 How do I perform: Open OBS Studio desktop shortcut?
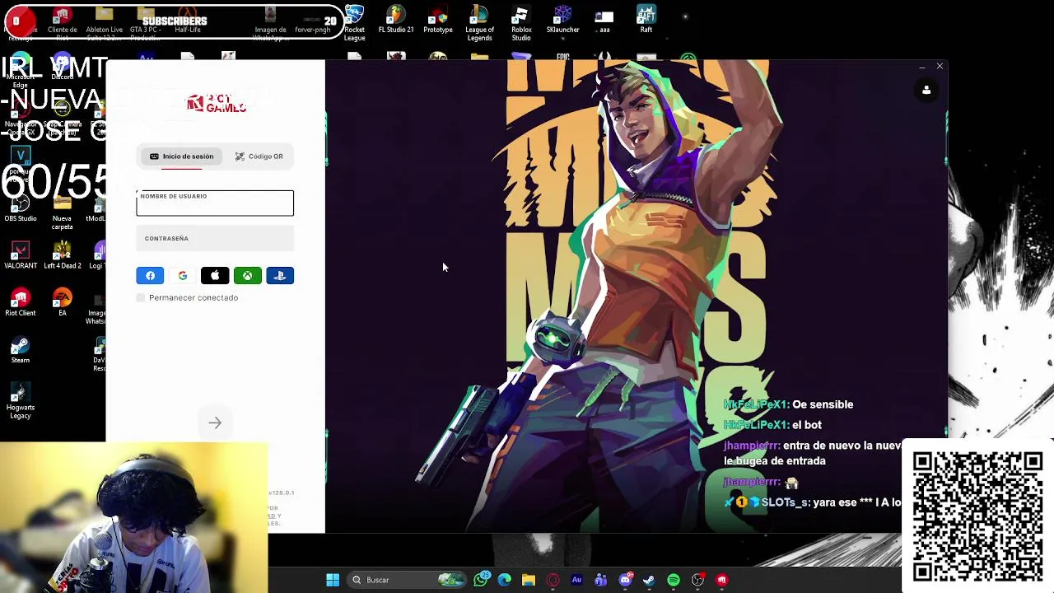21,208
